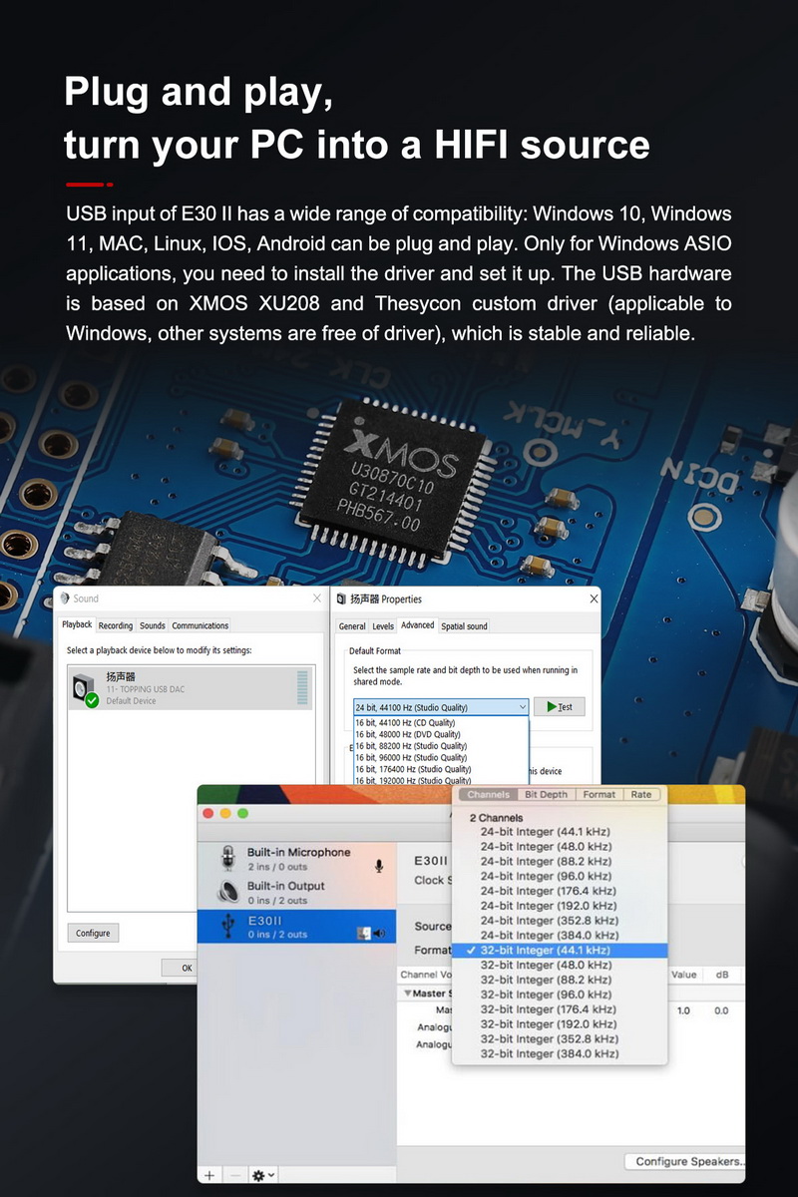Select the E30II USB device icon
The width and height of the screenshot is (798, 1197).
coord(227,927)
